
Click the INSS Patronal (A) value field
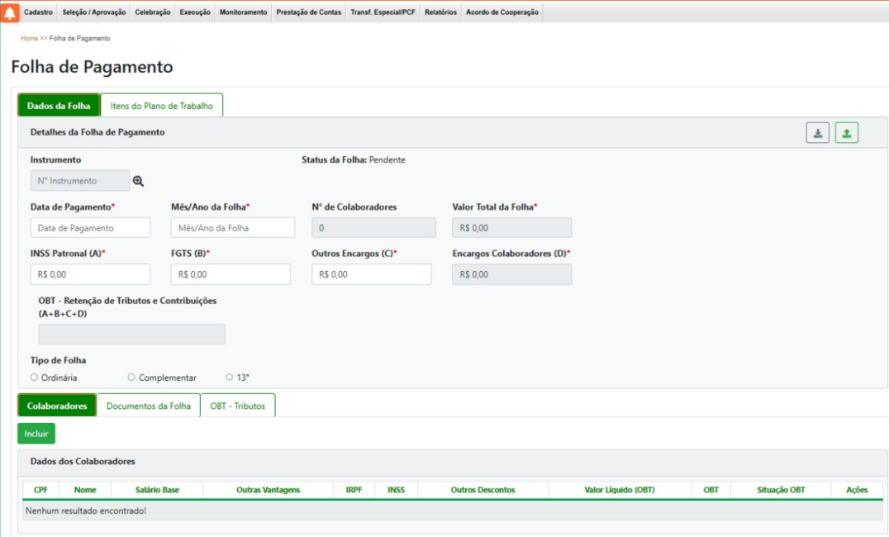(x=90, y=274)
